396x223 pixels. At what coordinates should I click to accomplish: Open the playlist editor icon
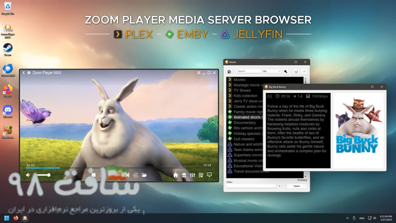[x=201, y=175]
